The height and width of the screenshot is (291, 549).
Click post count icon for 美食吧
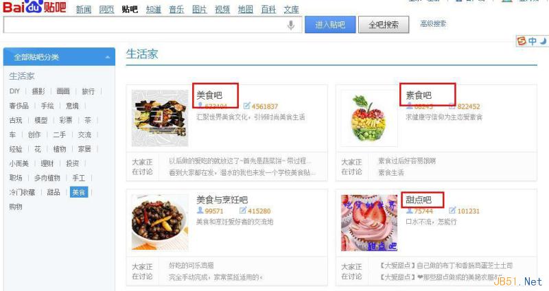tap(247, 106)
